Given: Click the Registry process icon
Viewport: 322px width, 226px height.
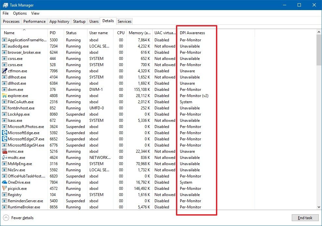Looking at the screenshot, I should tap(4, 194).
